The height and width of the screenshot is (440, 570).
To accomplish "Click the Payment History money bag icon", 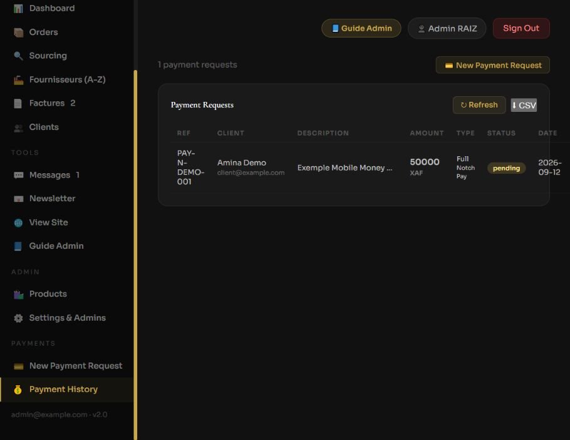I will [x=18, y=389].
